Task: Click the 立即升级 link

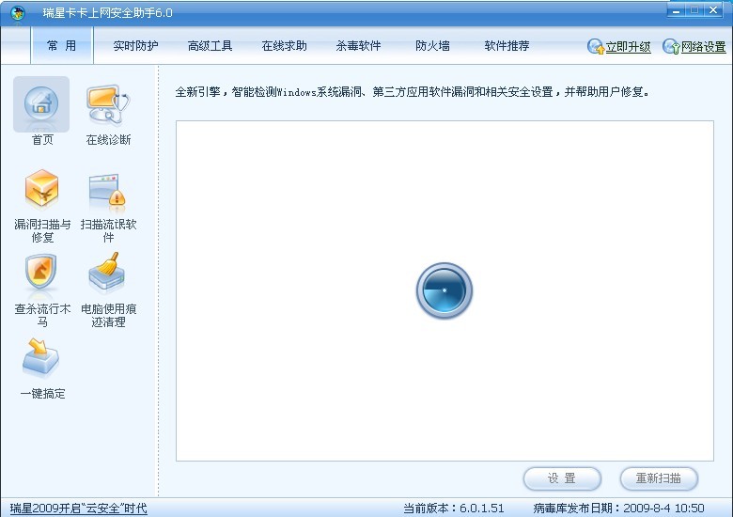Action: pos(629,47)
